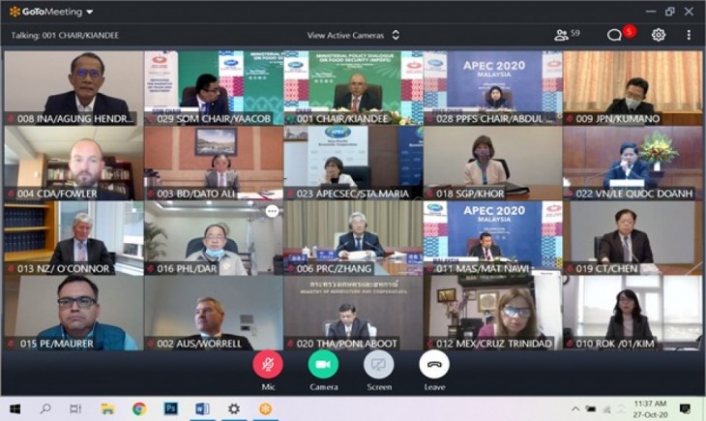The image size is (706, 421).
Task: Click the Leave meeting phone icon
Action: [434, 364]
